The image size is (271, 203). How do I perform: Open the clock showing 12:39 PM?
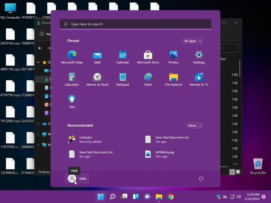click(x=252, y=197)
